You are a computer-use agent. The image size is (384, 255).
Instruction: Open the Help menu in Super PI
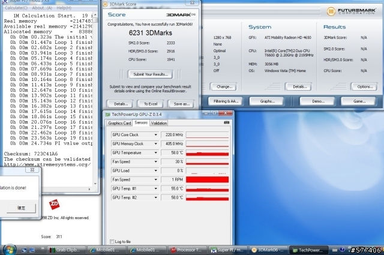[x=64, y=8]
